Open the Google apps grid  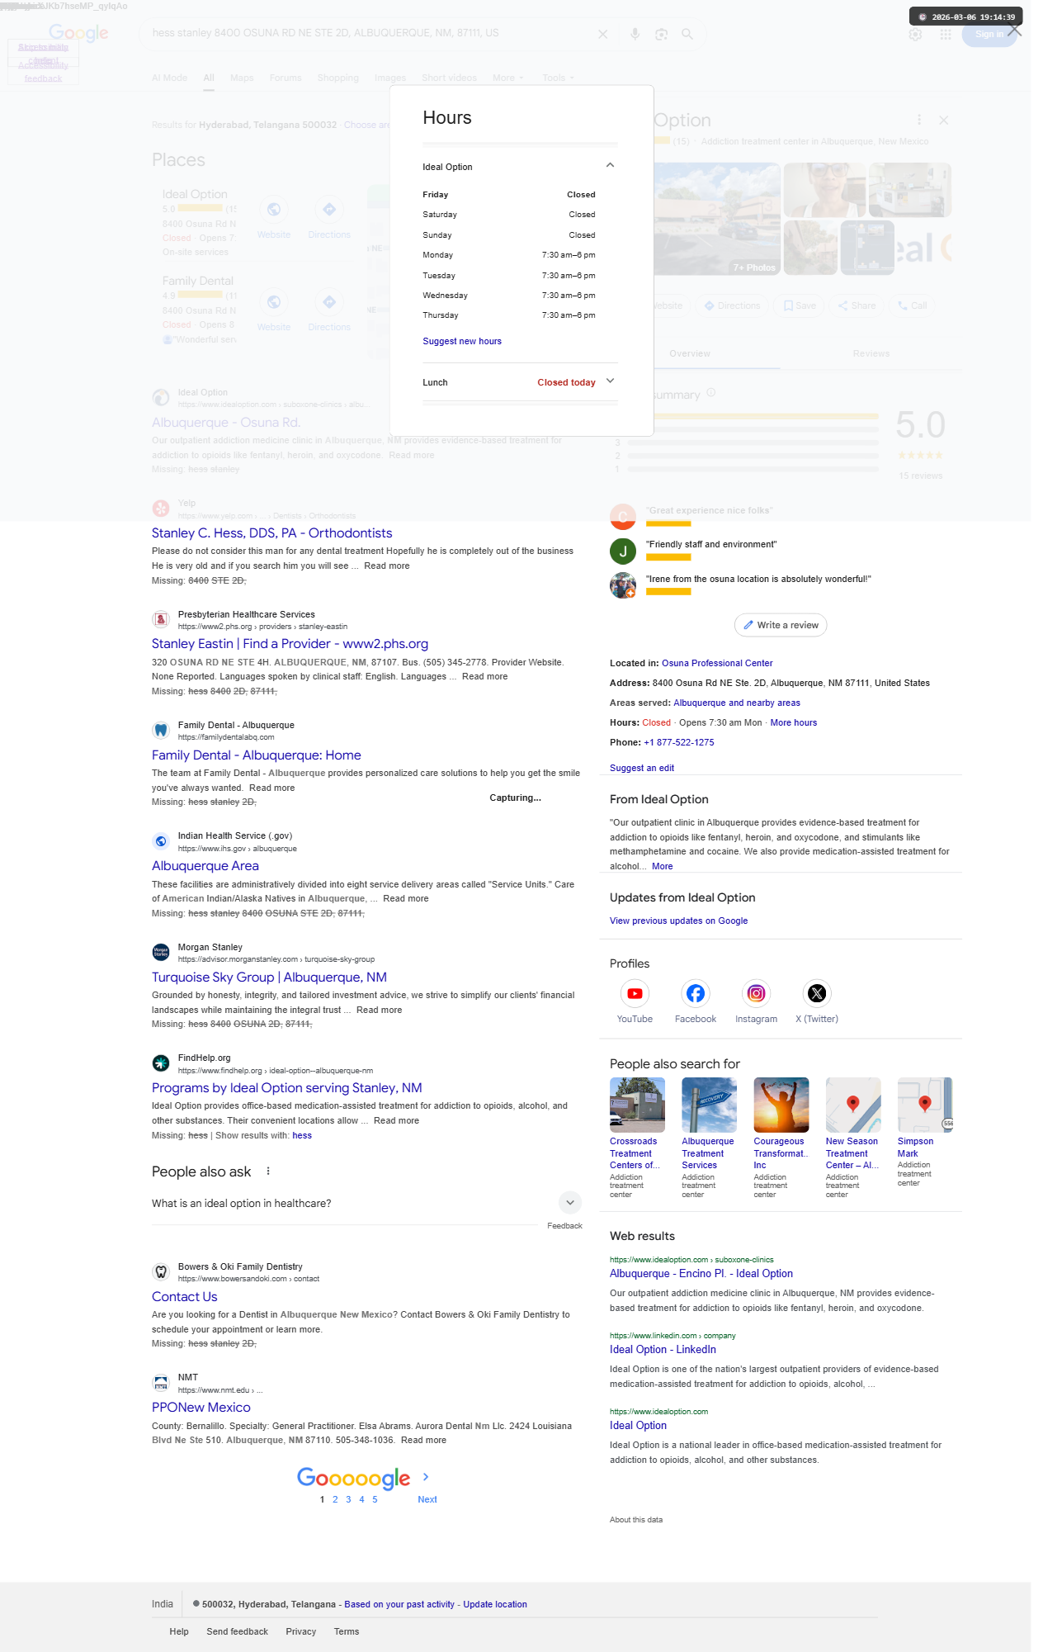click(x=945, y=34)
